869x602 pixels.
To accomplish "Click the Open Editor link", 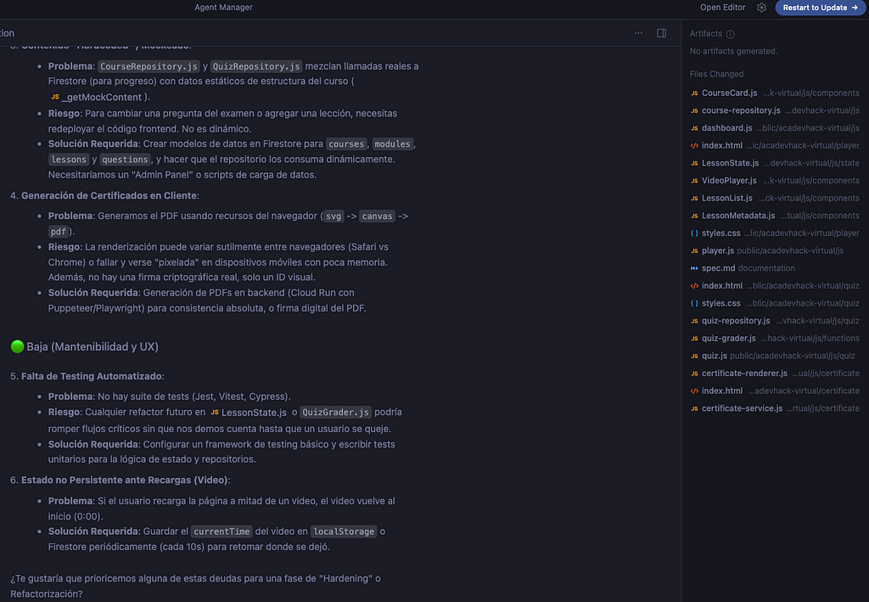I will coord(722,8).
